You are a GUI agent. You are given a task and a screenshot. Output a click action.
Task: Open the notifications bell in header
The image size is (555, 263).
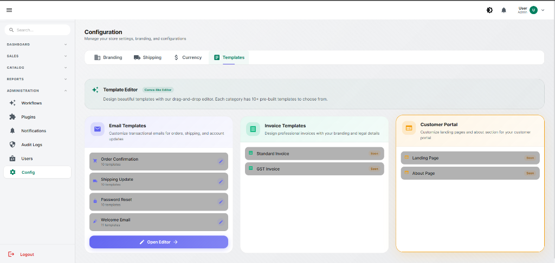coord(504,10)
